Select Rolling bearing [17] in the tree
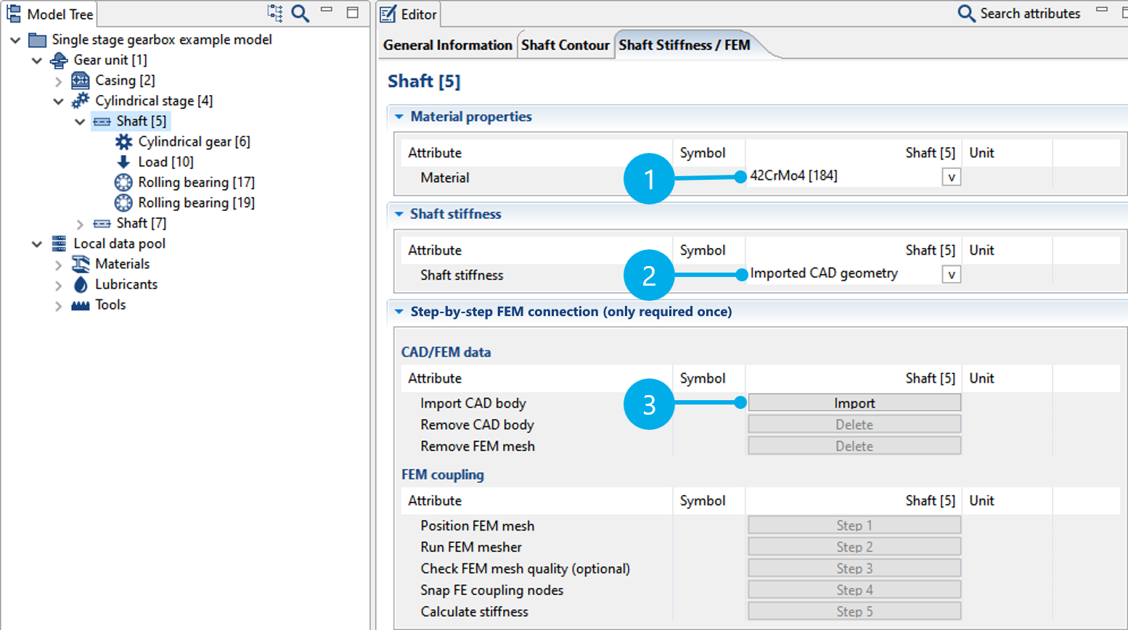1128x630 pixels. tap(196, 182)
